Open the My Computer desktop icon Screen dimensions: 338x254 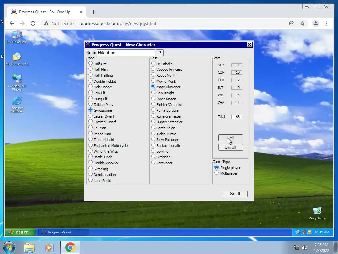[17, 37]
